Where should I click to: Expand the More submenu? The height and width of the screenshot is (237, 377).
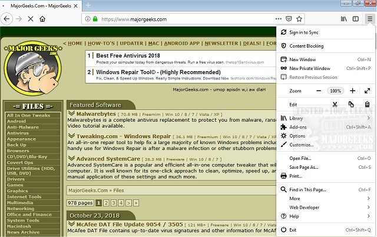pyautogui.click(x=326, y=199)
